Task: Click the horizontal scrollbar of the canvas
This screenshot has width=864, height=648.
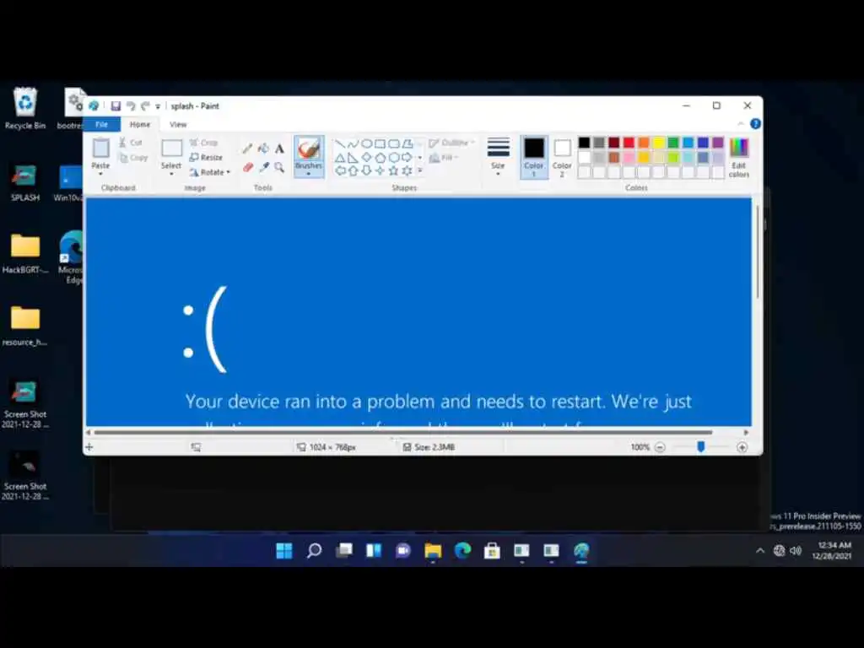Action: (x=403, y=433)
